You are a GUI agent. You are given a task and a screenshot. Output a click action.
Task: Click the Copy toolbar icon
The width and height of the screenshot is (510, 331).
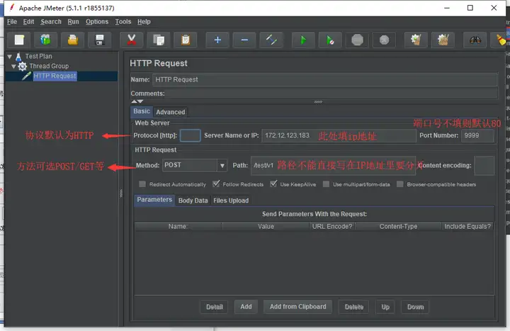click(x=159, y=40)
